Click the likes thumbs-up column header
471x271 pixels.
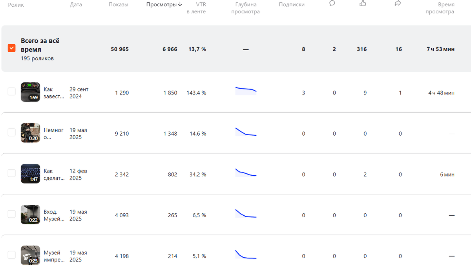pos(363,3)
